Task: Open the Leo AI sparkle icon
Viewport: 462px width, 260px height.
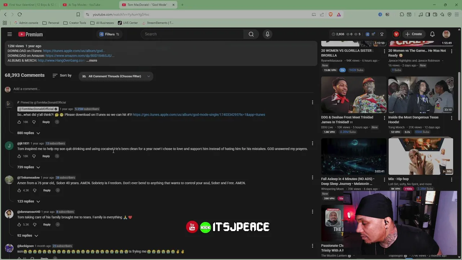Action: (x=443, y=14)
